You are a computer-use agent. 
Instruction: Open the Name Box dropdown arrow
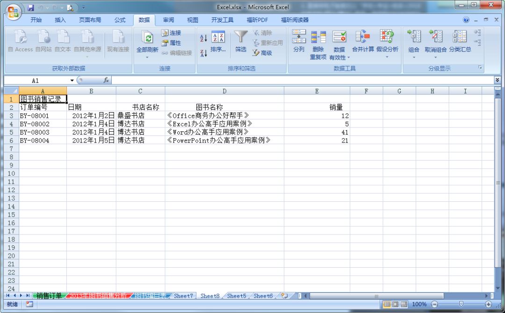[x=72, y=80]
